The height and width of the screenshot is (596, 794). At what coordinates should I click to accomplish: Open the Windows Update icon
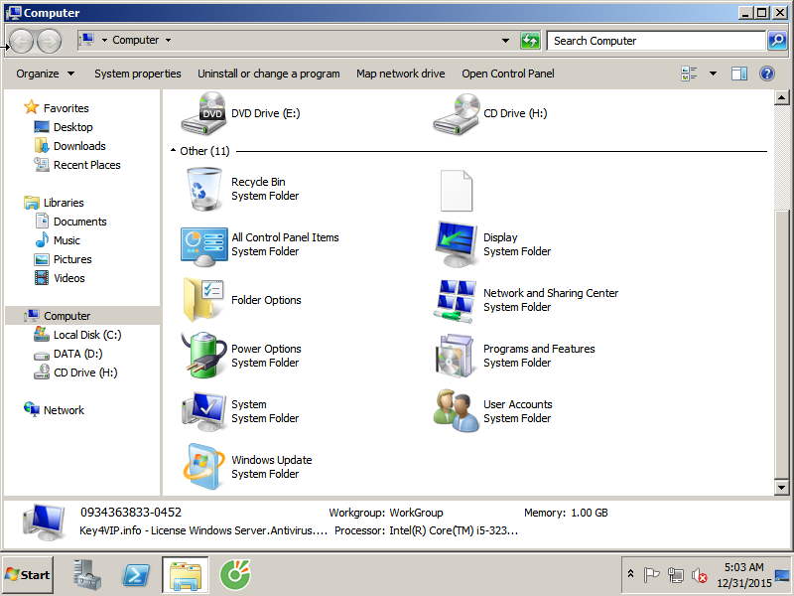pyautogui.click(x=204, y=467)
